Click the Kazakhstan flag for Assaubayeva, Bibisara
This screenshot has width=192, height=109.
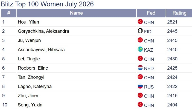click(140, 49)
